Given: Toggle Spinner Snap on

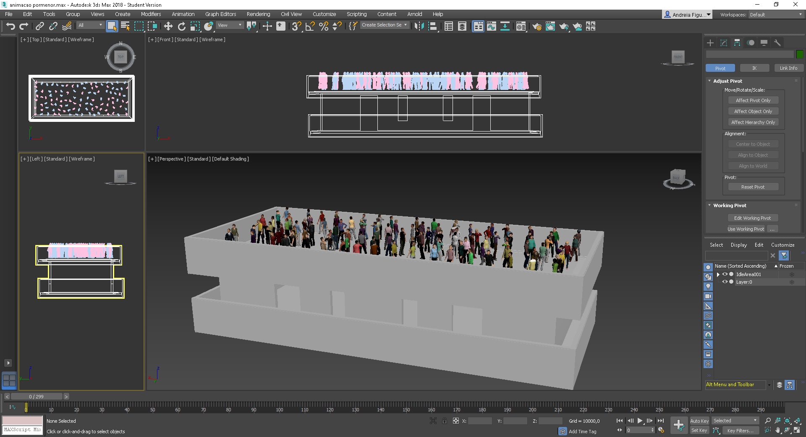Looking at the screenshot, I should (x=337, y=26).
